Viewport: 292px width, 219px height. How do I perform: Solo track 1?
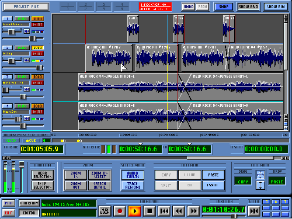(37, 19)
